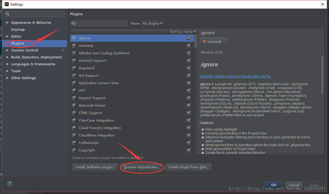Uncheck the AceJump plugin checkbox
Viewport: 329px width, 194px height.
pos(189,46)
